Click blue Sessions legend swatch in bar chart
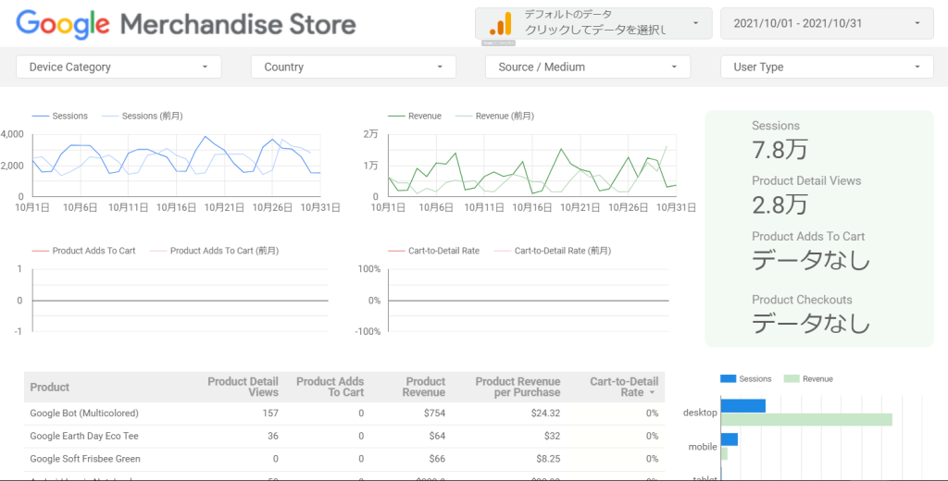 click(728, 379)
